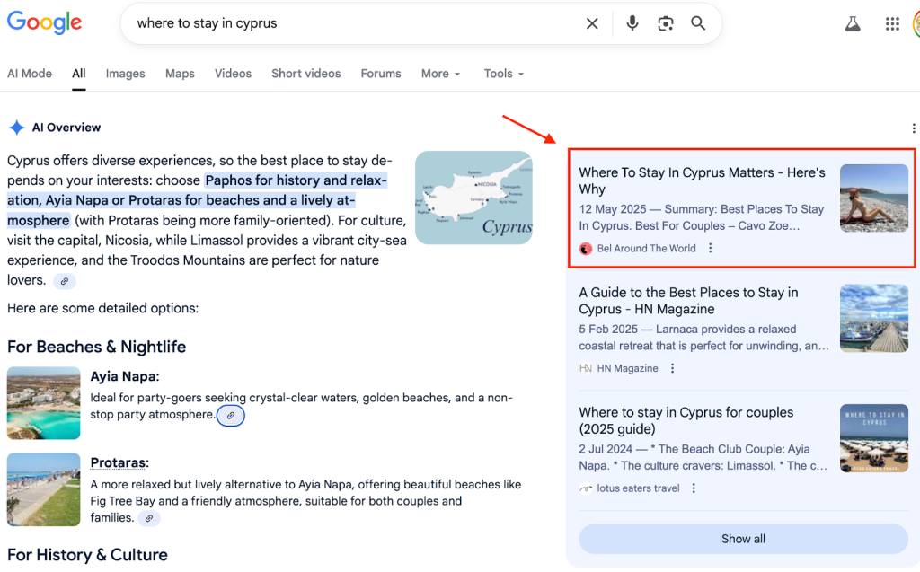Image resolution: width=920 pixels, height=572 pixels.
Task: Open the Google apps grid
Action: pyautogui.click(x=892, y=24)
